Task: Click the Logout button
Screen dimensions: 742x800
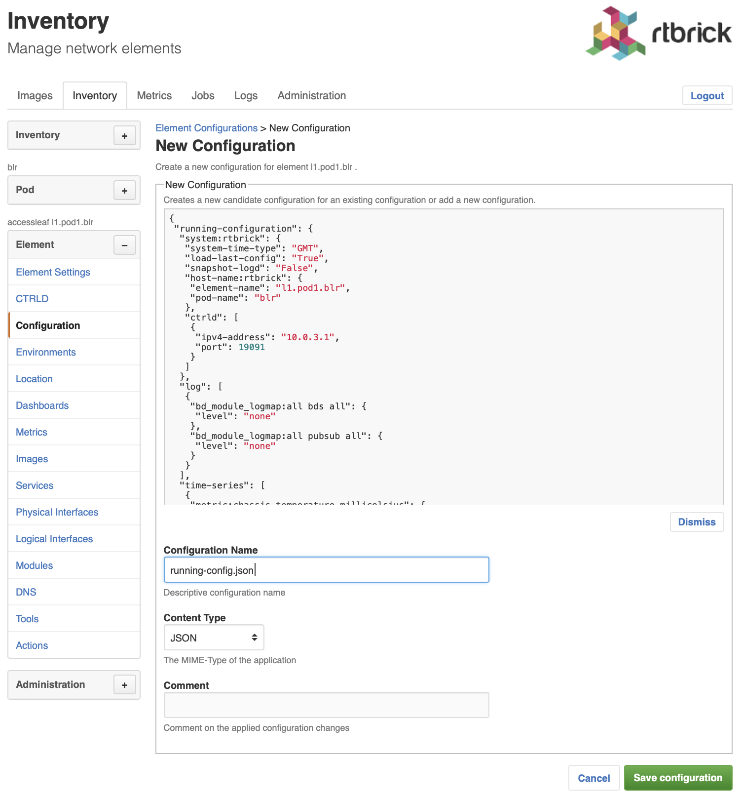Action: coord(707,96)
